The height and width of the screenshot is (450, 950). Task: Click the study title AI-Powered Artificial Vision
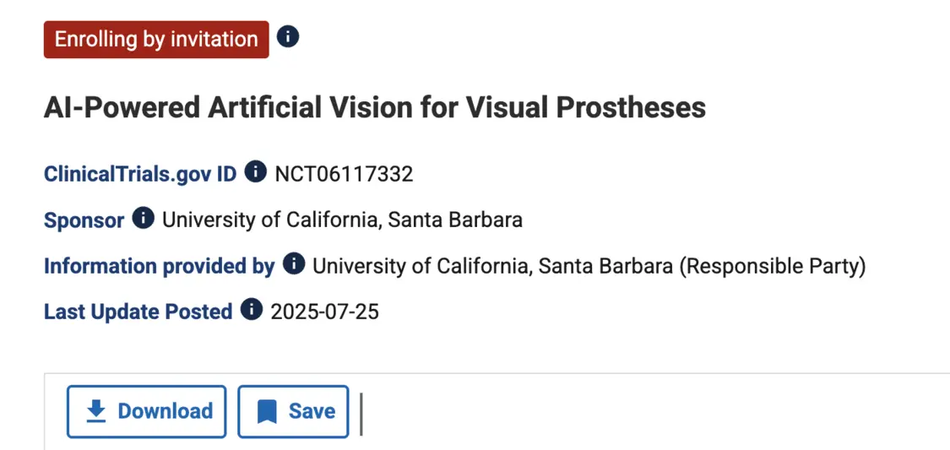click(x=374, y=107)
